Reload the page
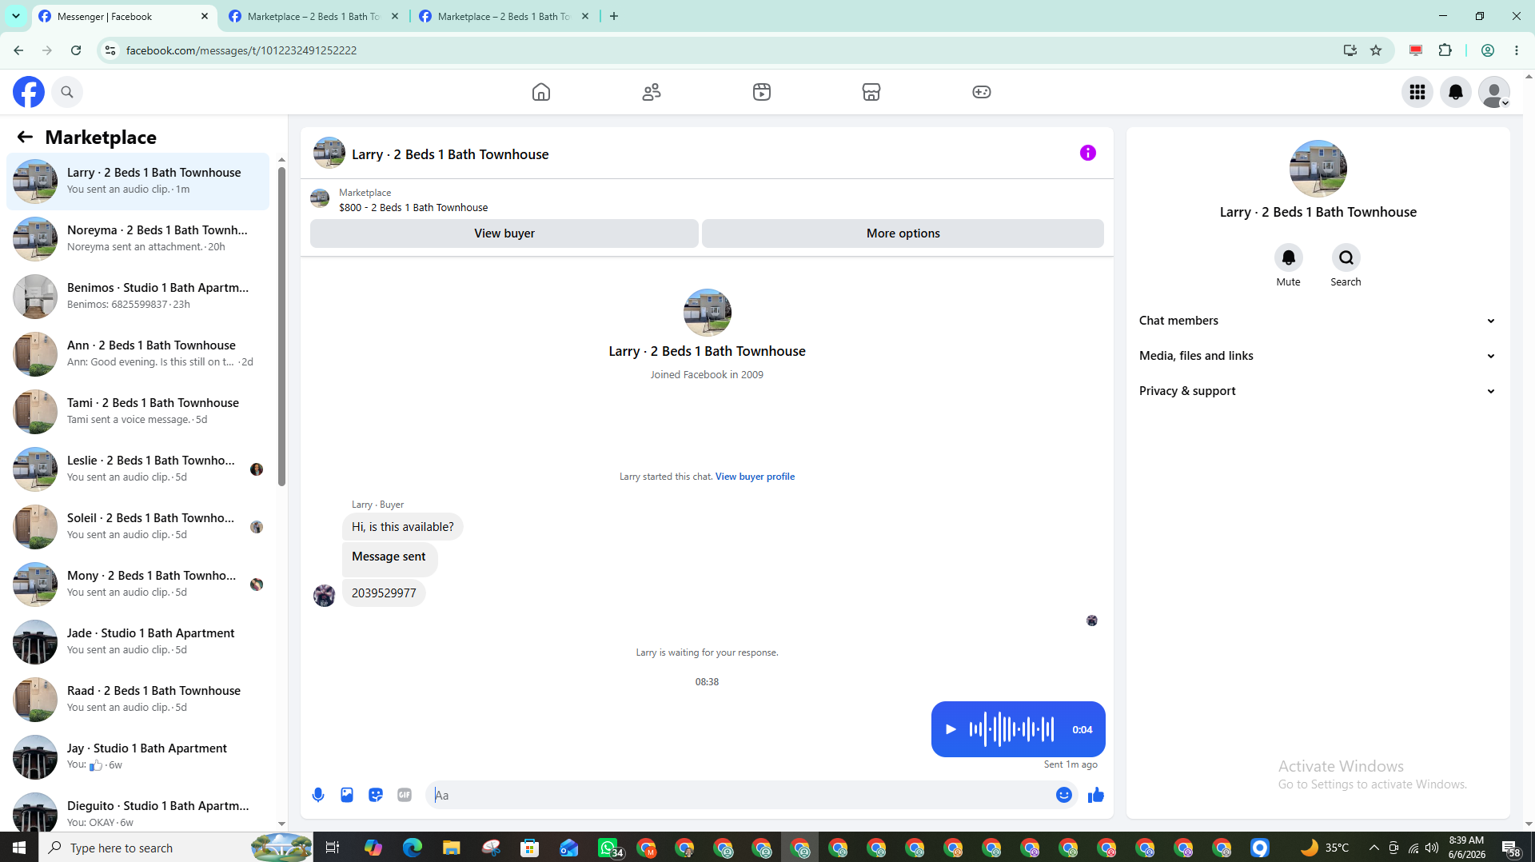This screenshot has height=862, width=1535. pyautogui.click(x=76, y=50)
